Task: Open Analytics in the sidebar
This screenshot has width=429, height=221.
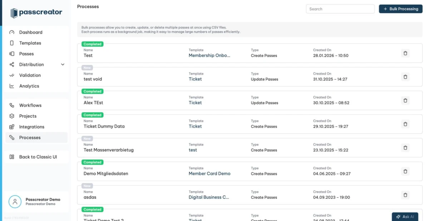Action: [x=36, y=86]
